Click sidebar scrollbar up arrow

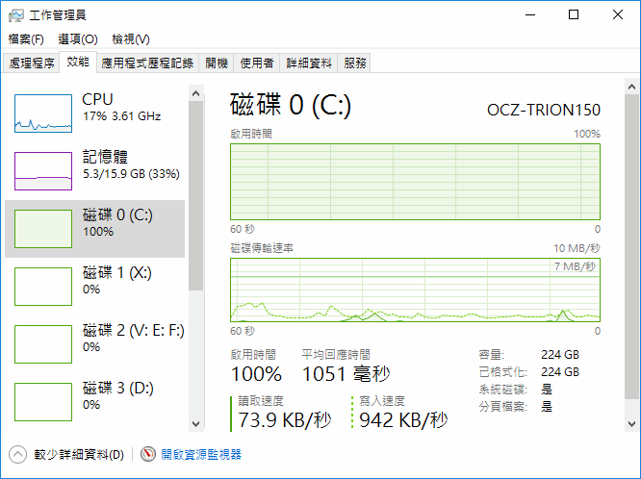tap(196, 93)
